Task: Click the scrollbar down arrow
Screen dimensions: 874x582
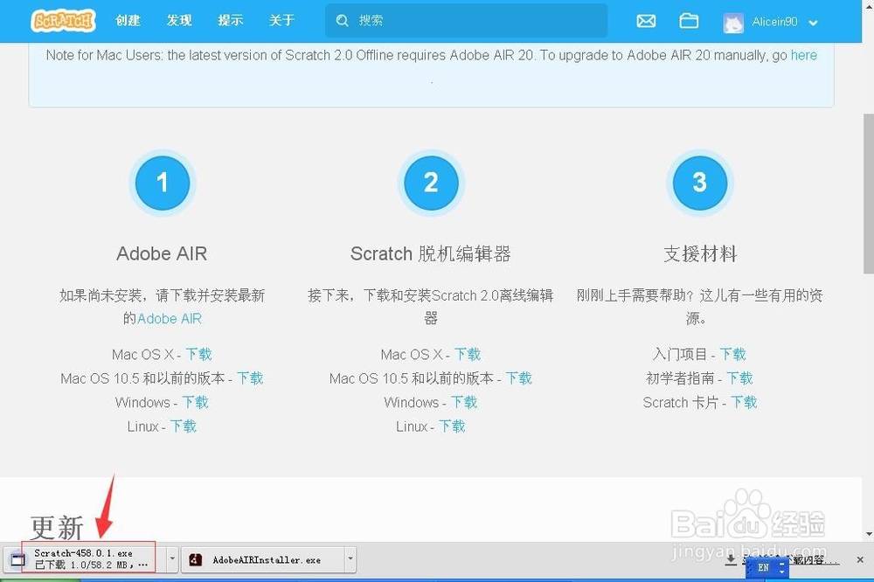Action: (x=869, y=533)
